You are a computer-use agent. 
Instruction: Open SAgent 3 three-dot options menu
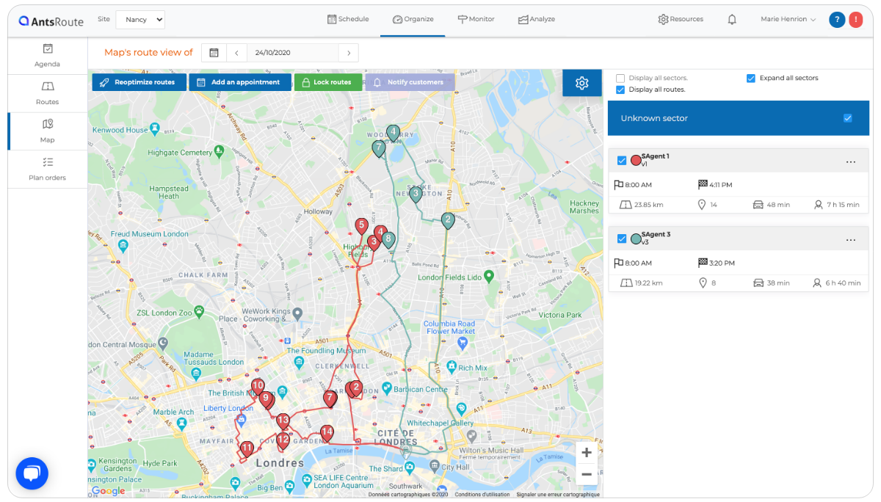click(851, 240)
